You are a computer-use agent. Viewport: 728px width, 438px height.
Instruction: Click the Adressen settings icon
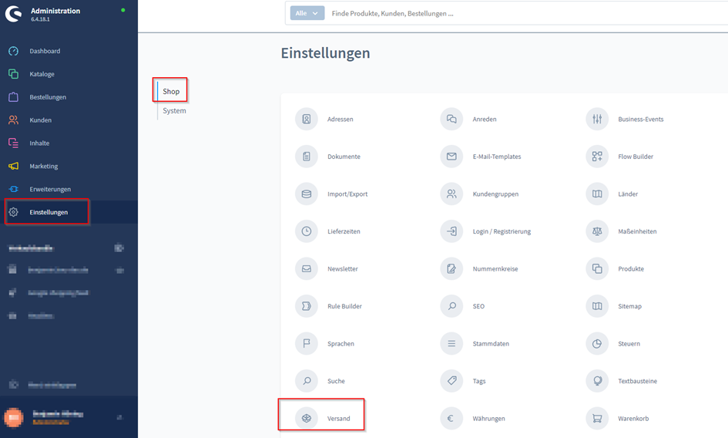pos(307,120)
